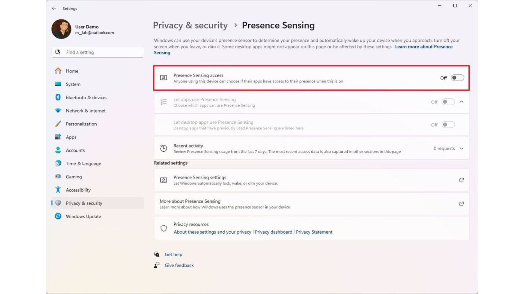Click inside the Find a setting search box
524x294 pixels.
pos(98,52)
